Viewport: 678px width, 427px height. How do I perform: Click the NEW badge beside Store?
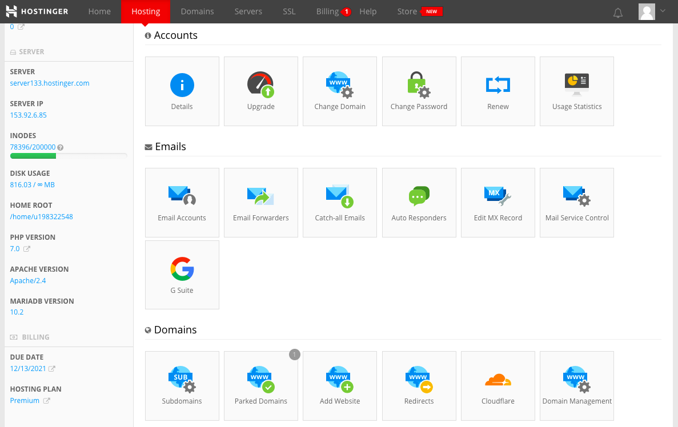(x=432, y=11)
